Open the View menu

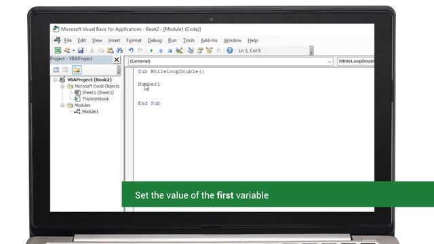click(97, 41)
